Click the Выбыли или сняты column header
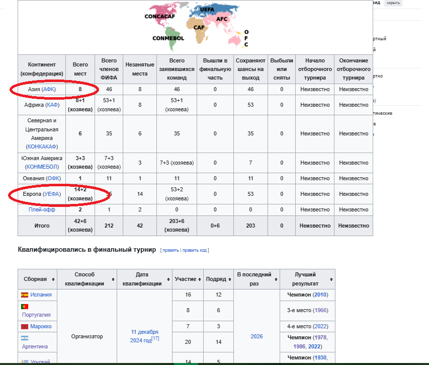The image size is (429, 365). click(x=282, y=69)
